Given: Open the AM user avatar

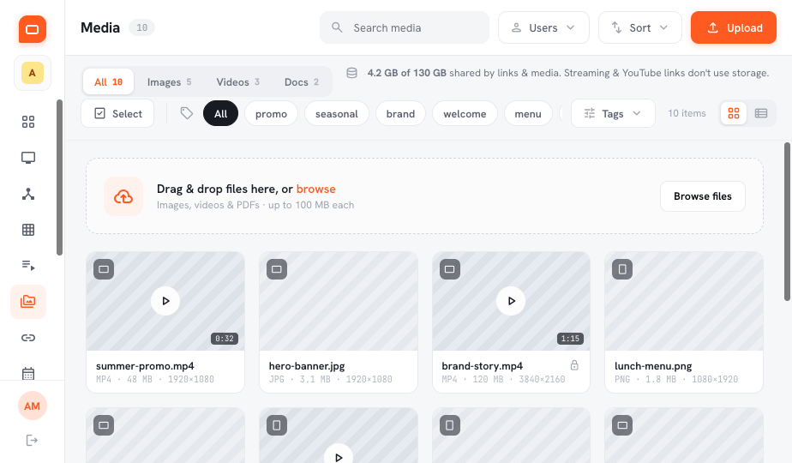Looking at the screenshot, I should [33, 406].
